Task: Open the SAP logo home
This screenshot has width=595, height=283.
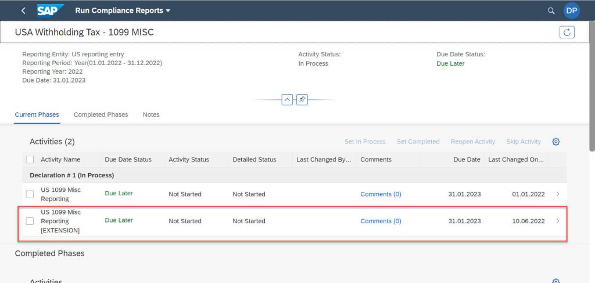Action: pyautogui.click(x=50, y=10)
